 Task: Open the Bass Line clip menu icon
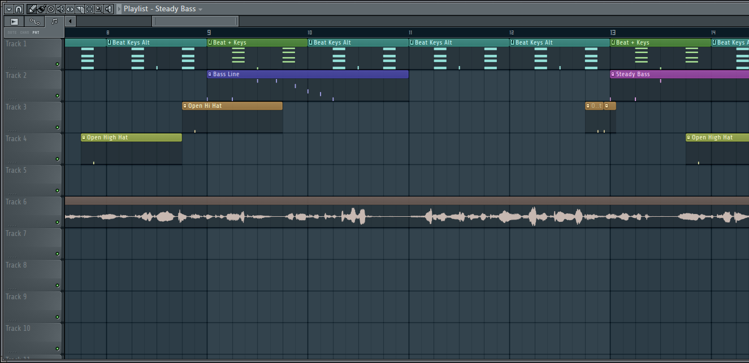point(210,74)
